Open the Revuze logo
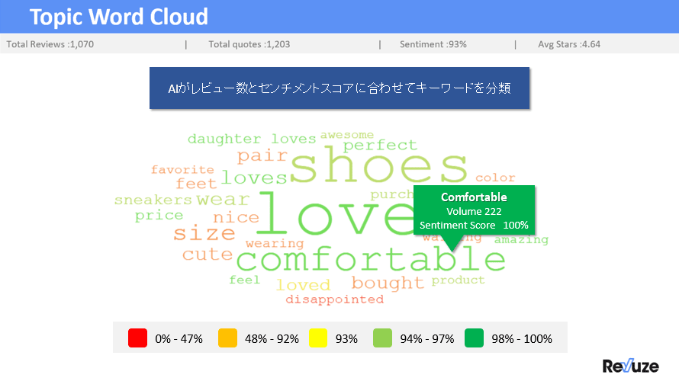The height and width of the screenshot is (381, 679). (x=630, y=366)
